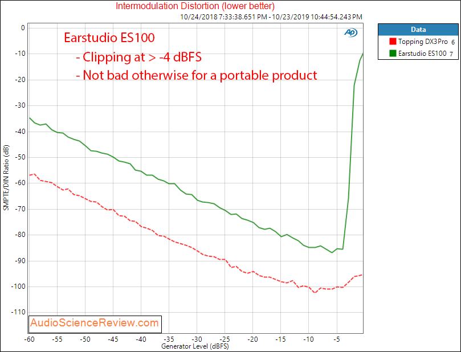Click the number 6 beside Topping DX3Pro
Viewport: 461px width, 352px height.
453,42
